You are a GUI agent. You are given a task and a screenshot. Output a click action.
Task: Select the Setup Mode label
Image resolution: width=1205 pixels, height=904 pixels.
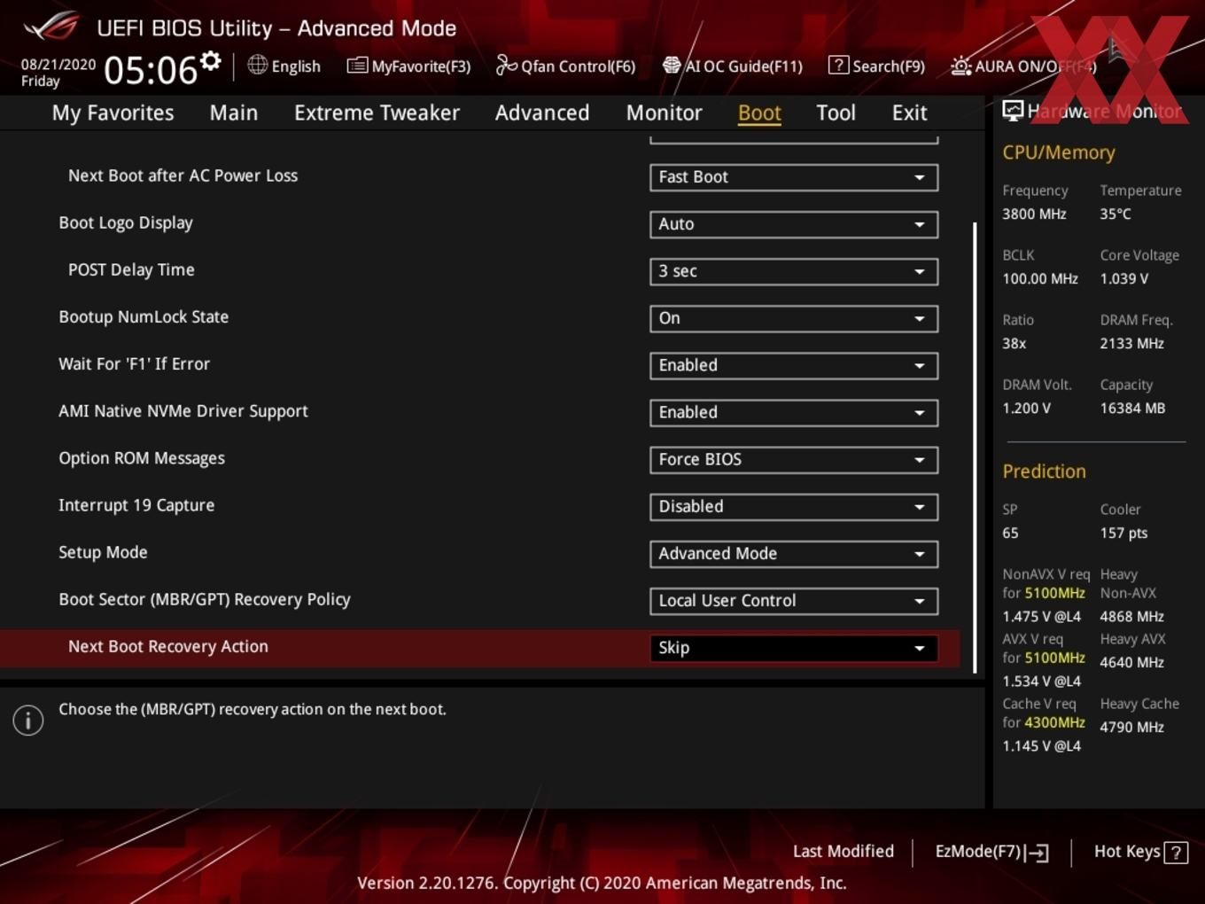103,552
